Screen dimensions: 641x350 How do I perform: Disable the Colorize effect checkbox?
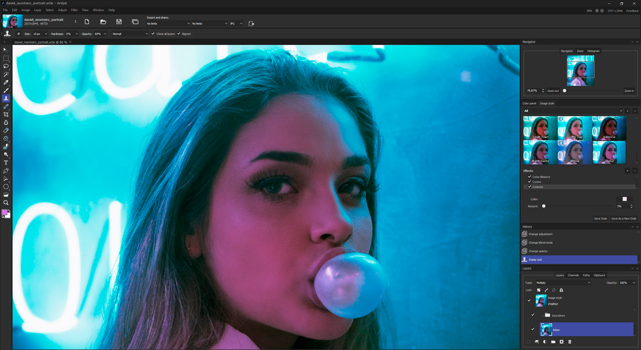coord(530,187)
